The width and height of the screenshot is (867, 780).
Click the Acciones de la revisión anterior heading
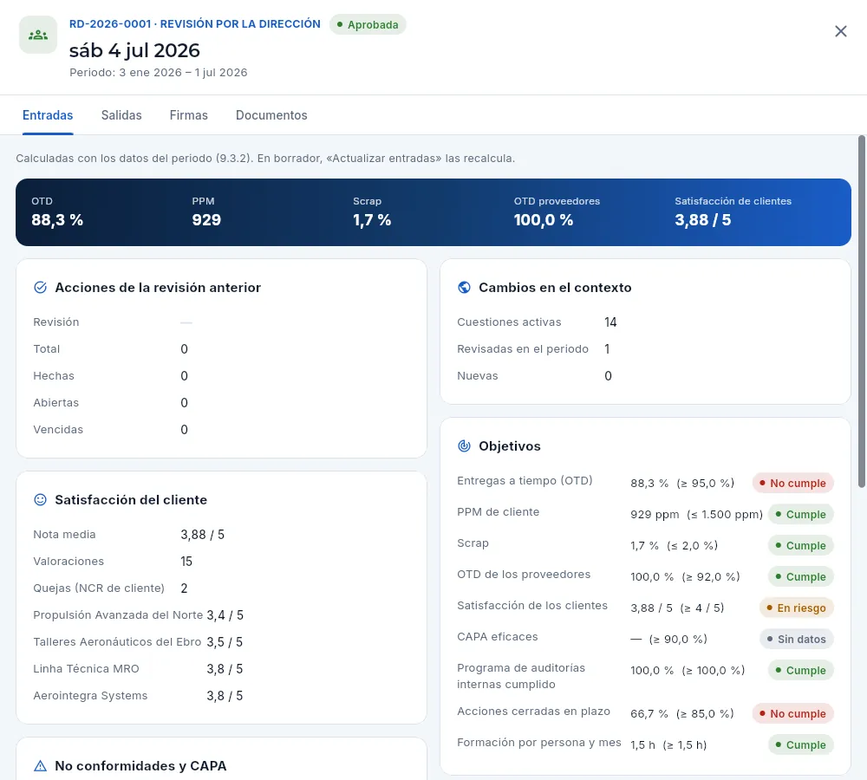coord(158,288)
